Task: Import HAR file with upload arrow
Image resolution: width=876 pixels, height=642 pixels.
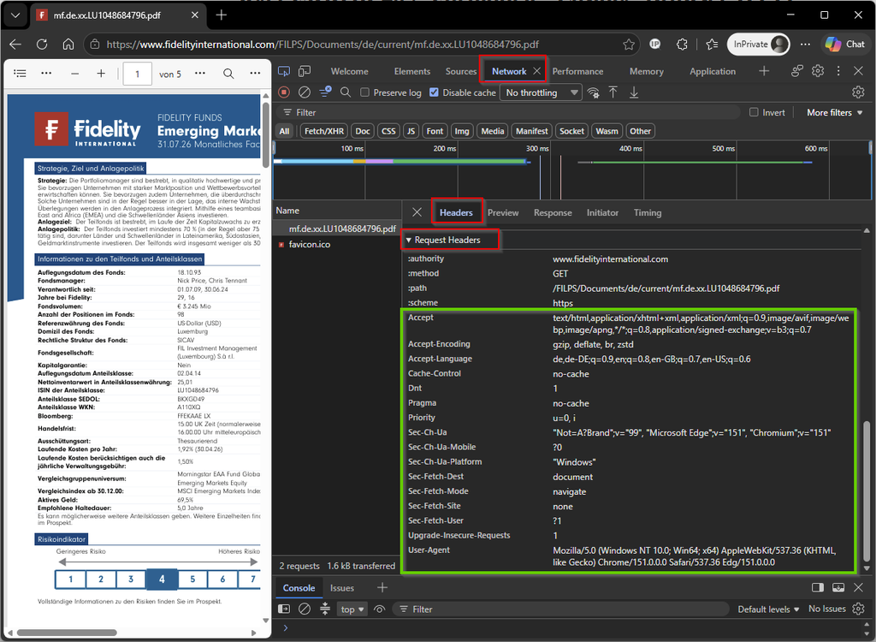Action: (x=613, y=92)
